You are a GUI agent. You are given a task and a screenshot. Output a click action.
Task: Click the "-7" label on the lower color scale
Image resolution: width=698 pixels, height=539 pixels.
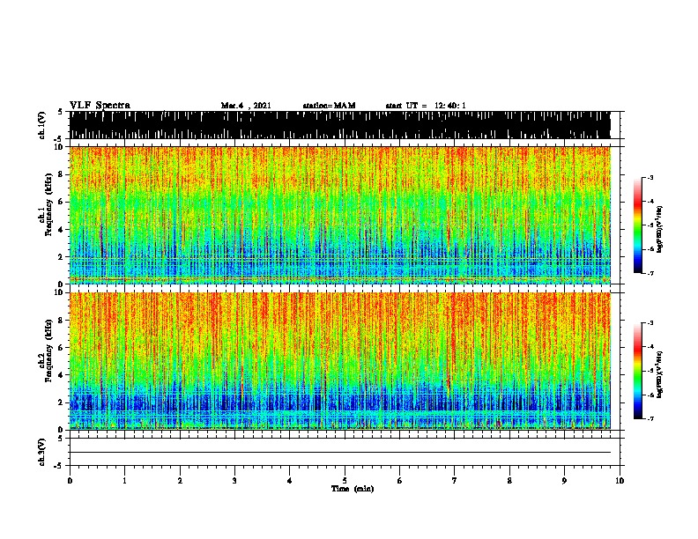650,418
